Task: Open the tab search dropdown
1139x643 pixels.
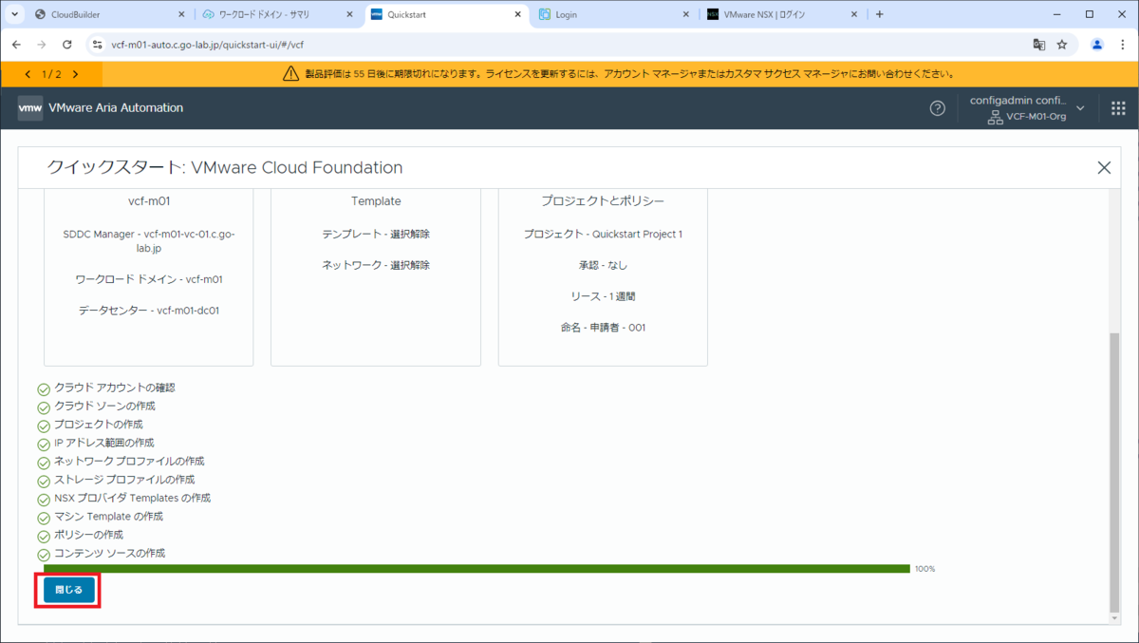Action: 13,14
